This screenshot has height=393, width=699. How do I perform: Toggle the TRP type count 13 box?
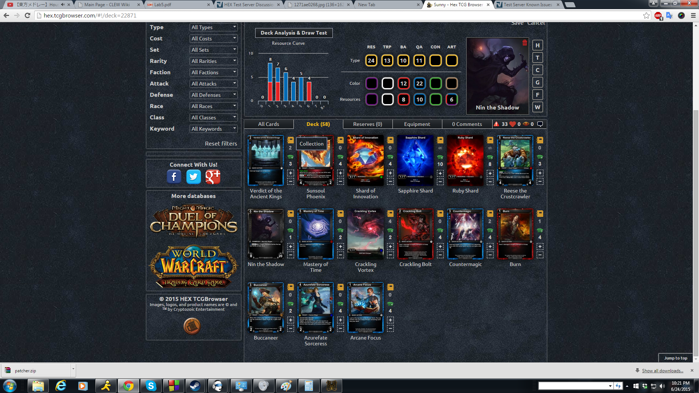[387, 60]
